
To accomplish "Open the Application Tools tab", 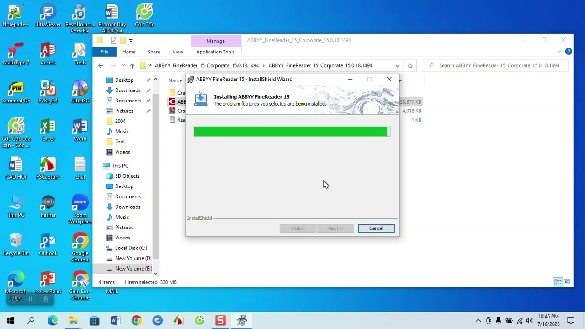I will click(x=216, y=52).
